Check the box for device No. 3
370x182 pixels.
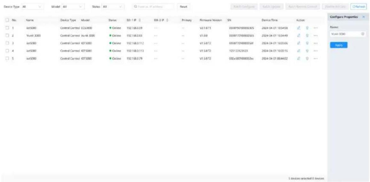tap(7, 43)
